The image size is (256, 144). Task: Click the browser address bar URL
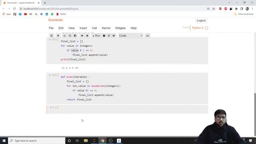51,9
